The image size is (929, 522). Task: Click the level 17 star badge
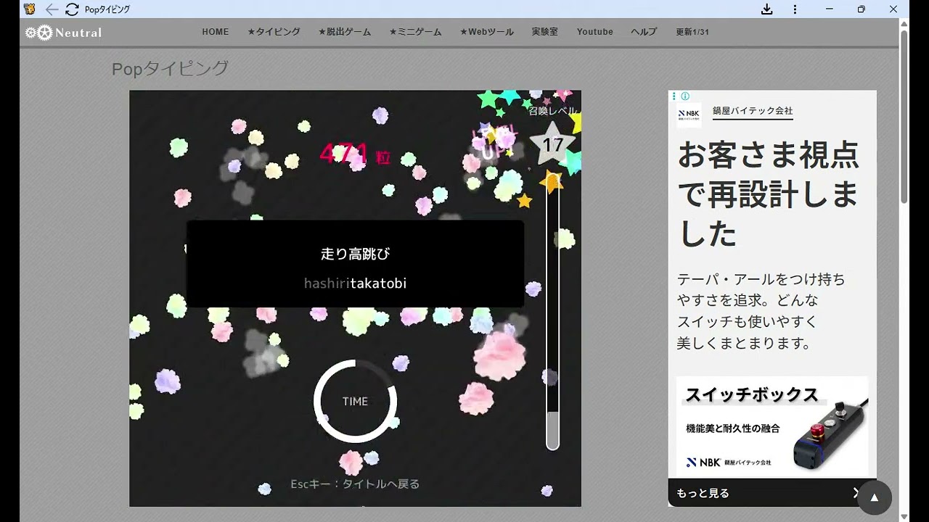pos(552,145)
